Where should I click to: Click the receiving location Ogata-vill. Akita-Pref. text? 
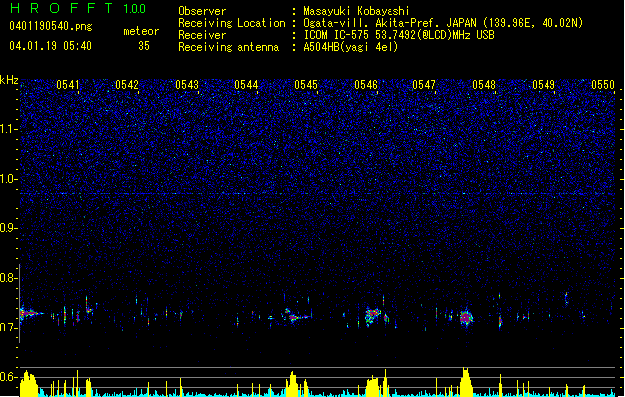[443, 23]
